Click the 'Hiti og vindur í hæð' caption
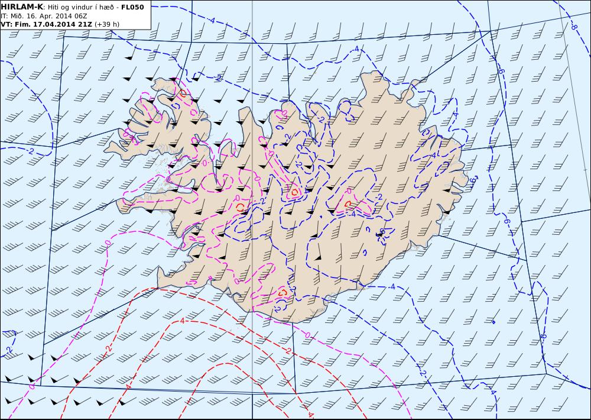The height and width of the screenshot is (420, 591). click(x=82, y=7)
